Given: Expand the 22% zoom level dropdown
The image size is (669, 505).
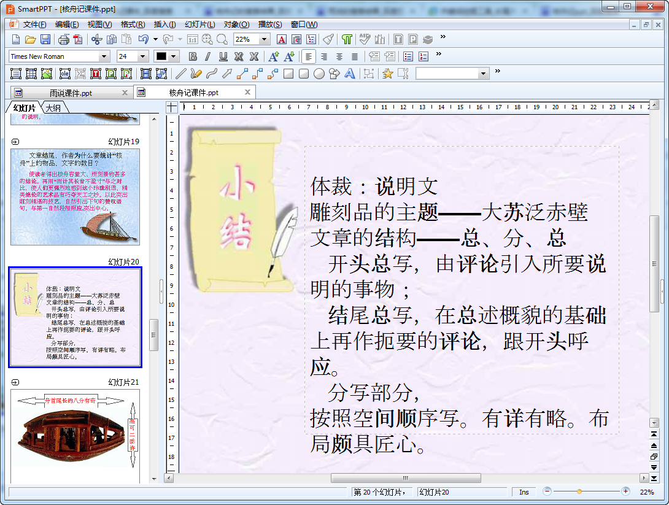Looking at the screenshot, I should (265, 39).
